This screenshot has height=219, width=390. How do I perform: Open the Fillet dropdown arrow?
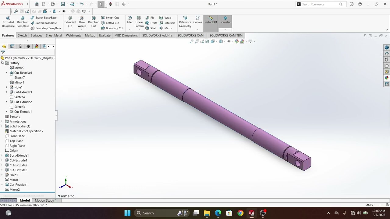[x=130, y=30]
